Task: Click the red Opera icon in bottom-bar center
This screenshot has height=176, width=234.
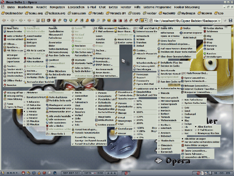Action: (126, 173)
